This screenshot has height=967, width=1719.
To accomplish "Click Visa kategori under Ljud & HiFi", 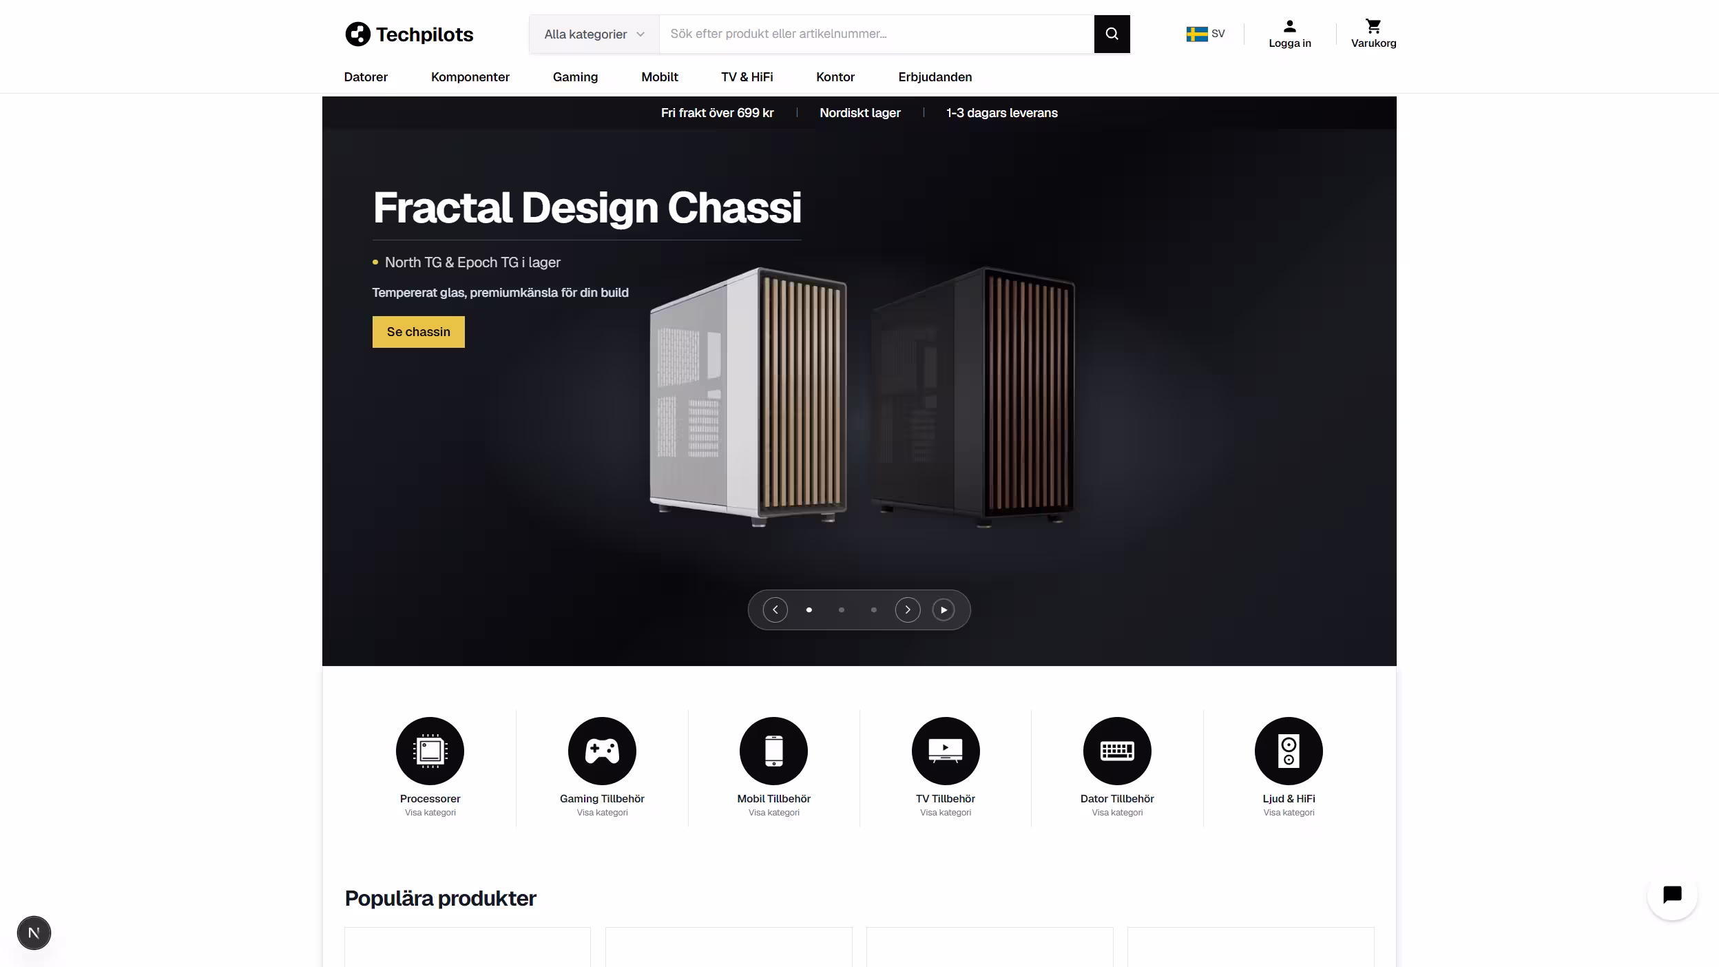I will [1289, 813].
